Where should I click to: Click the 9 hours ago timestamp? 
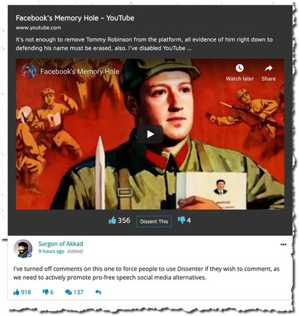click(51, 251)
